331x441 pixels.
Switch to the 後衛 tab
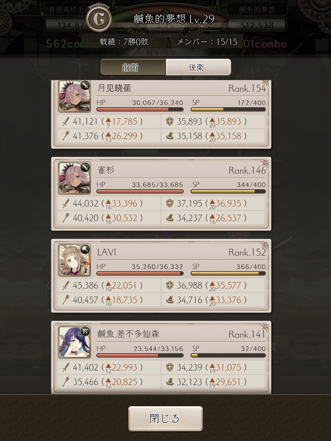click(x=198, y=67)
